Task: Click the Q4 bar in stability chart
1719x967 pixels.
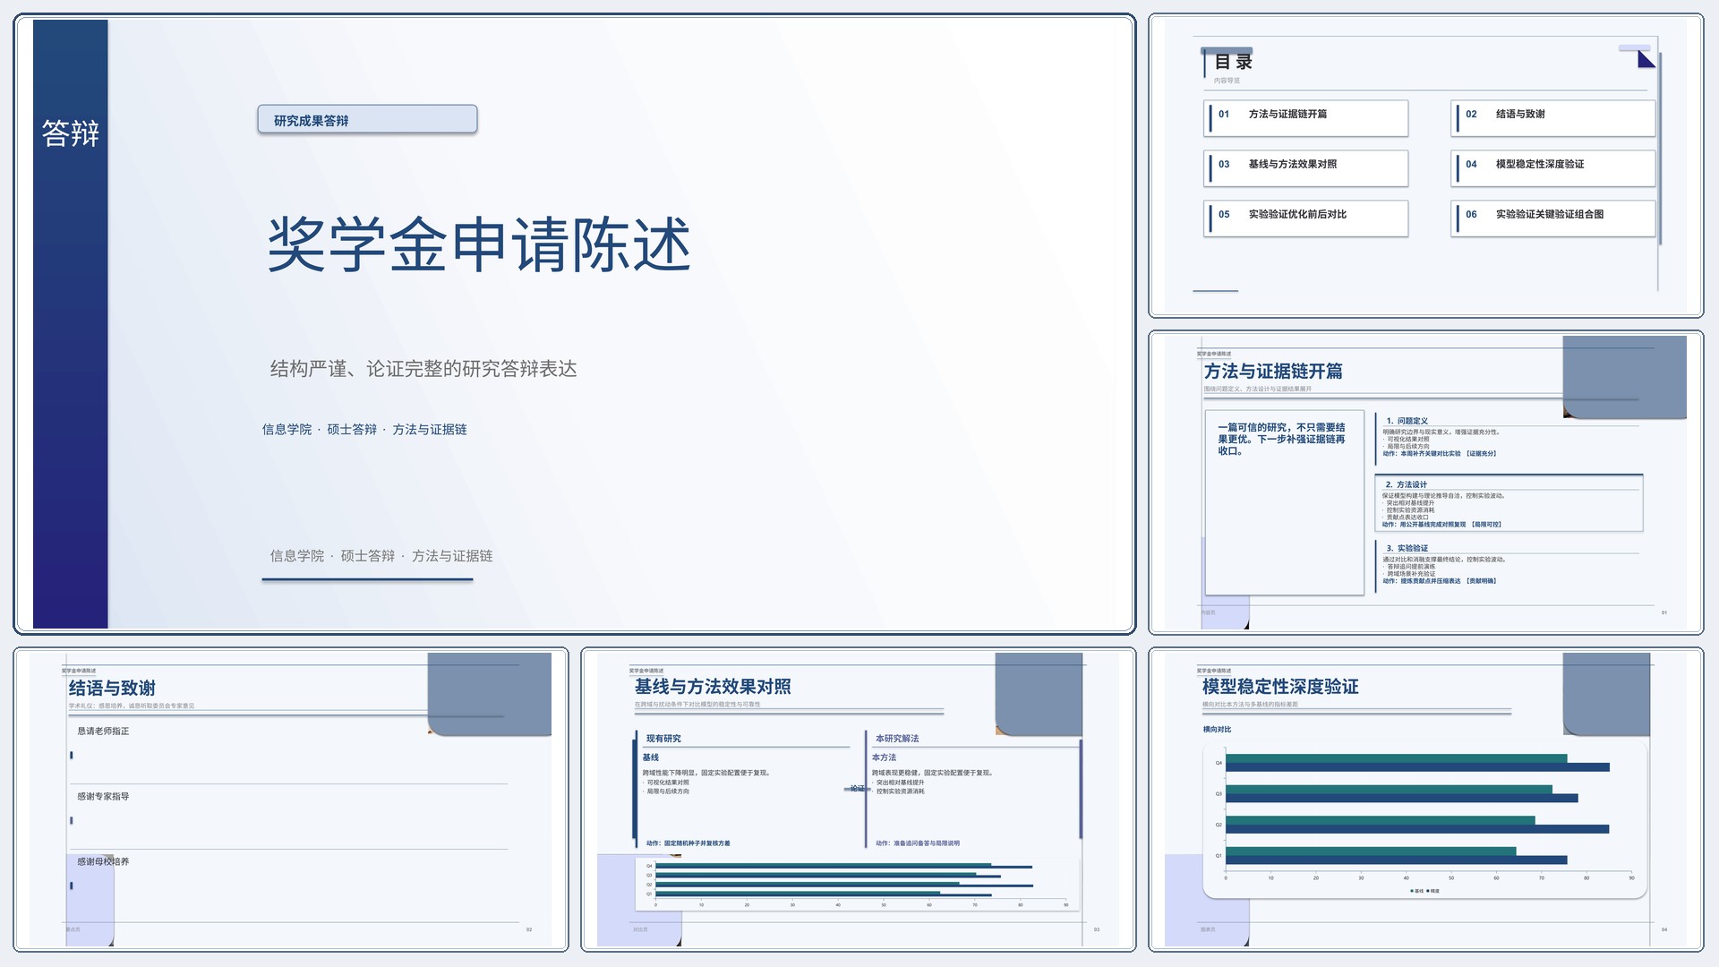Action: (1417, 763)
